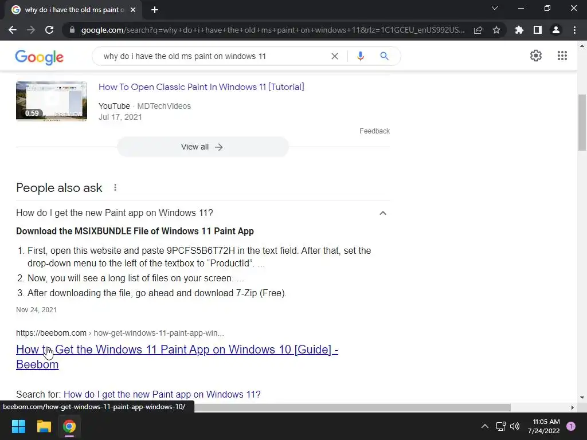Open the clock showing 11:05 AM
This screenshot has height=440, width=587.
coord(543,426)
